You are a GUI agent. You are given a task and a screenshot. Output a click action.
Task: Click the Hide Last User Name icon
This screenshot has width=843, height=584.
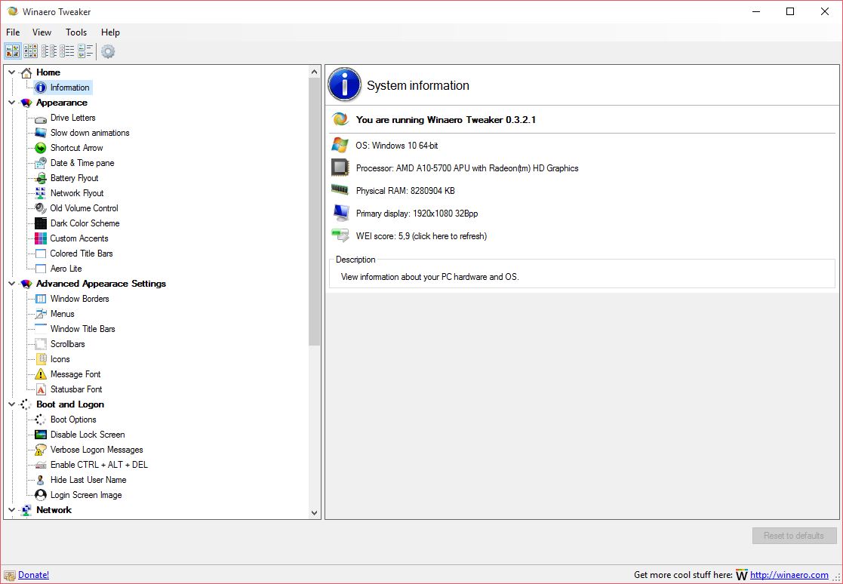pos(41,480)
